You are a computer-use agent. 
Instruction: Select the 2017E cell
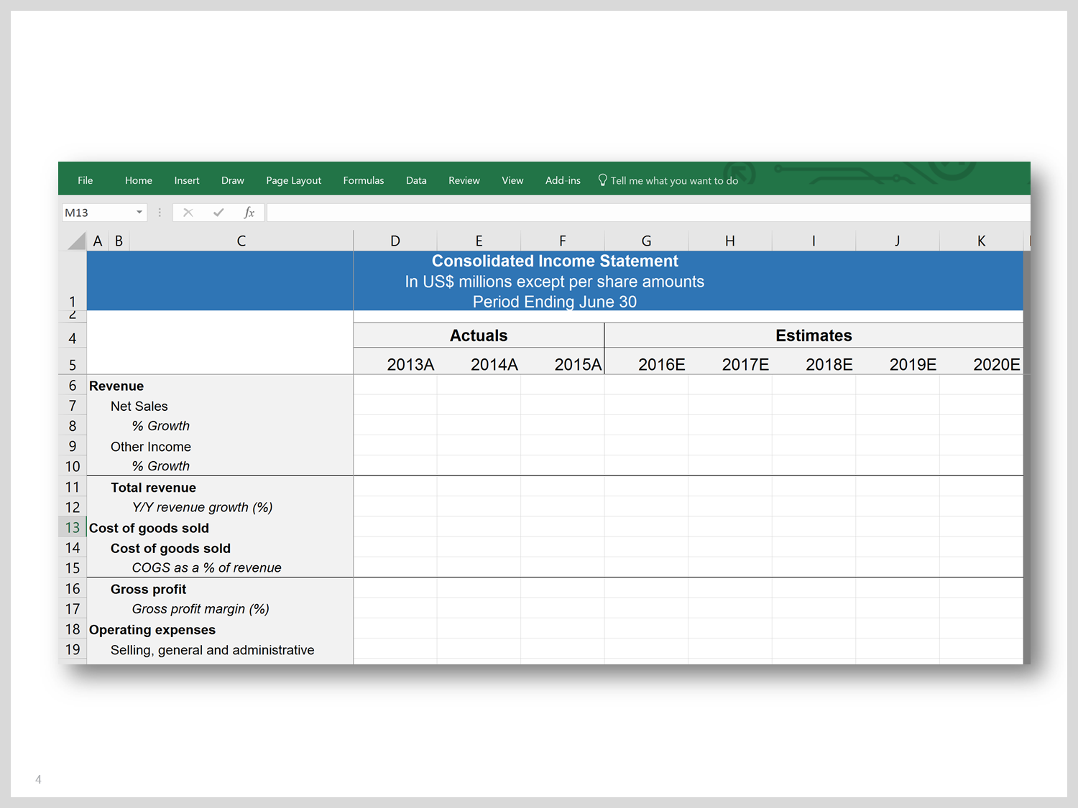pyautogui.click(x=730, y=363)
